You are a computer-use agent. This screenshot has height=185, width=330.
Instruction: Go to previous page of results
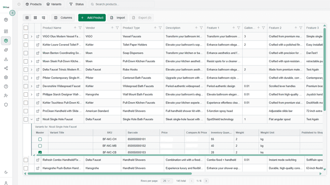point(192,181)
